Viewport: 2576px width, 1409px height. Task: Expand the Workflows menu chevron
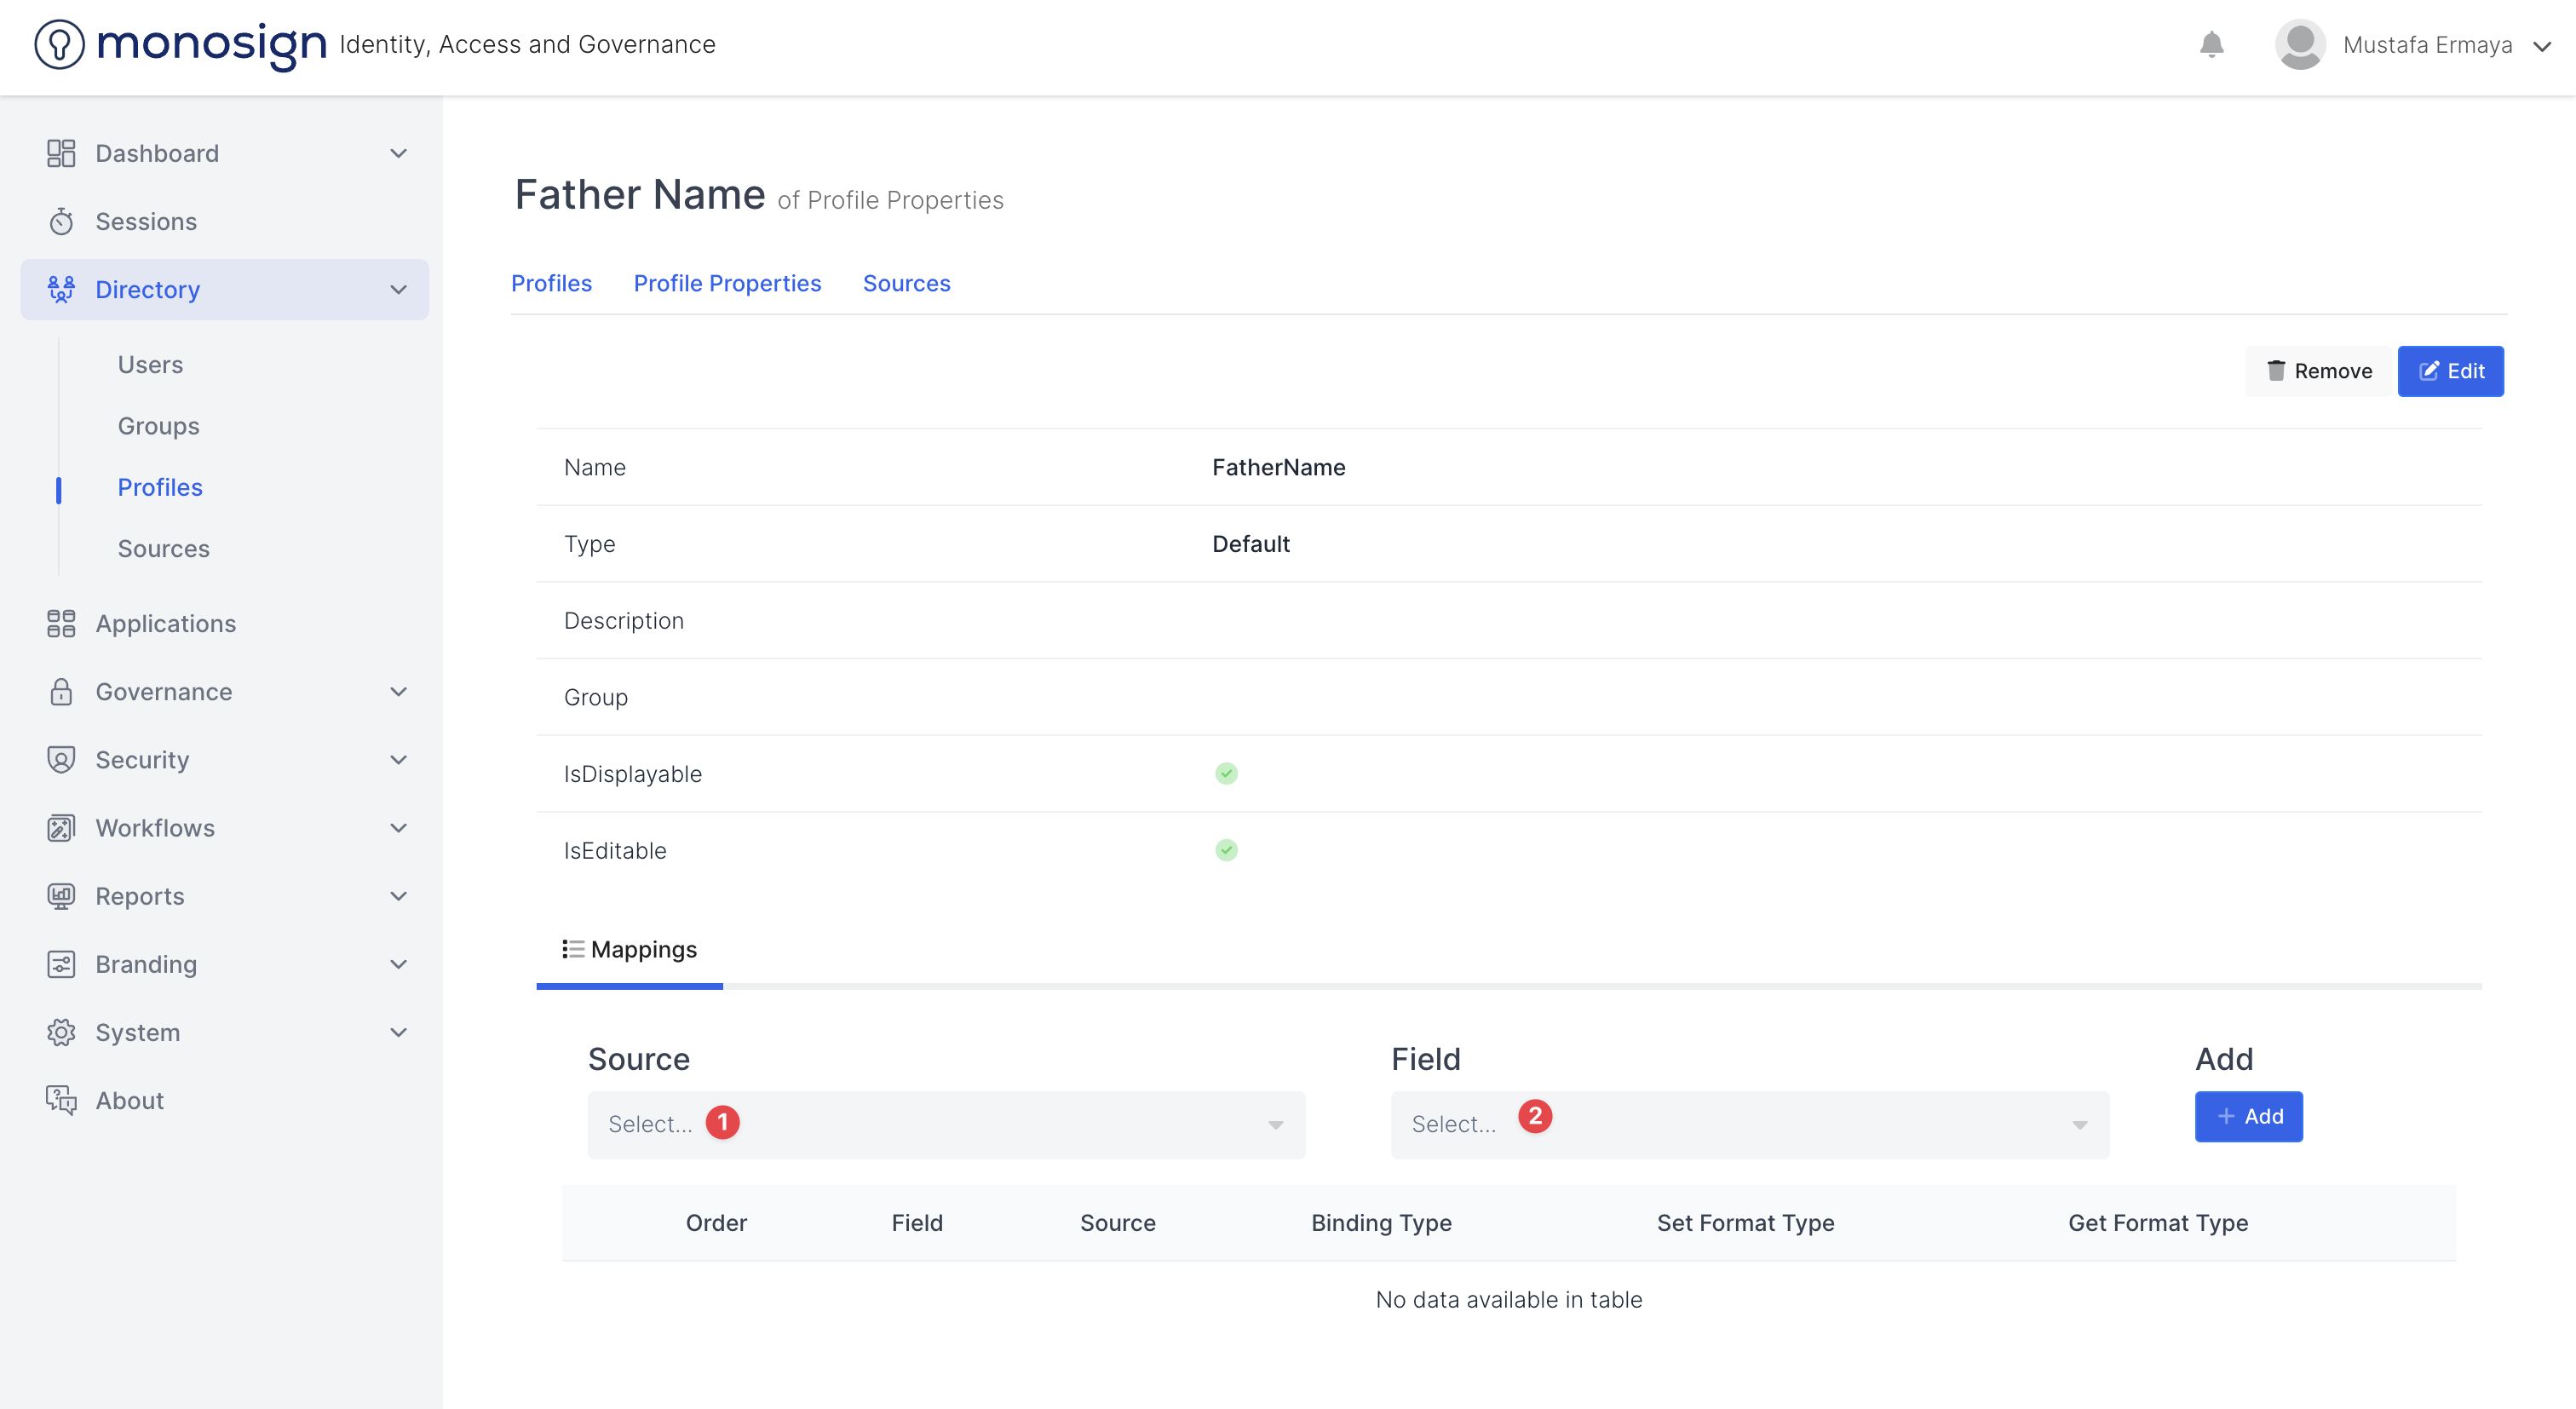(x=398, y=828)
